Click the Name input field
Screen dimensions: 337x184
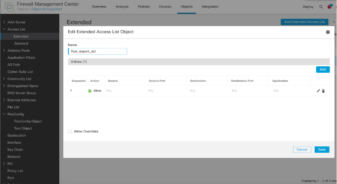pyautogui.click(x=98, y=51)
